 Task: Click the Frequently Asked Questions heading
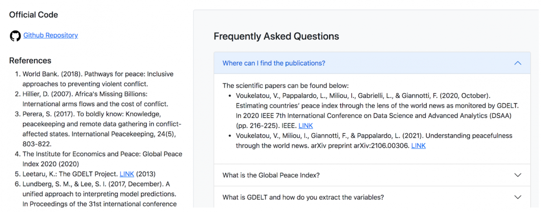pos(276,37)
